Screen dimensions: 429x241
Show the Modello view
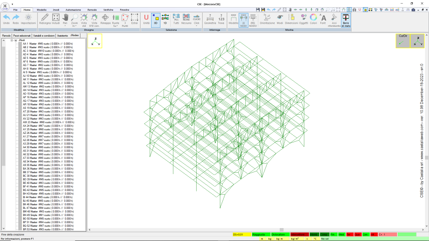(x=233, y=19)
